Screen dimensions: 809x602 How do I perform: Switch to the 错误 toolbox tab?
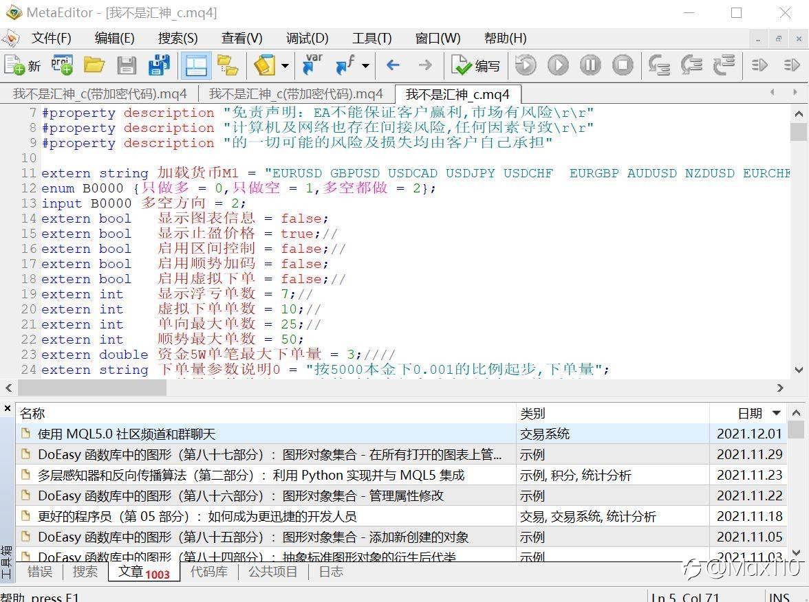(x=40, y=572)
